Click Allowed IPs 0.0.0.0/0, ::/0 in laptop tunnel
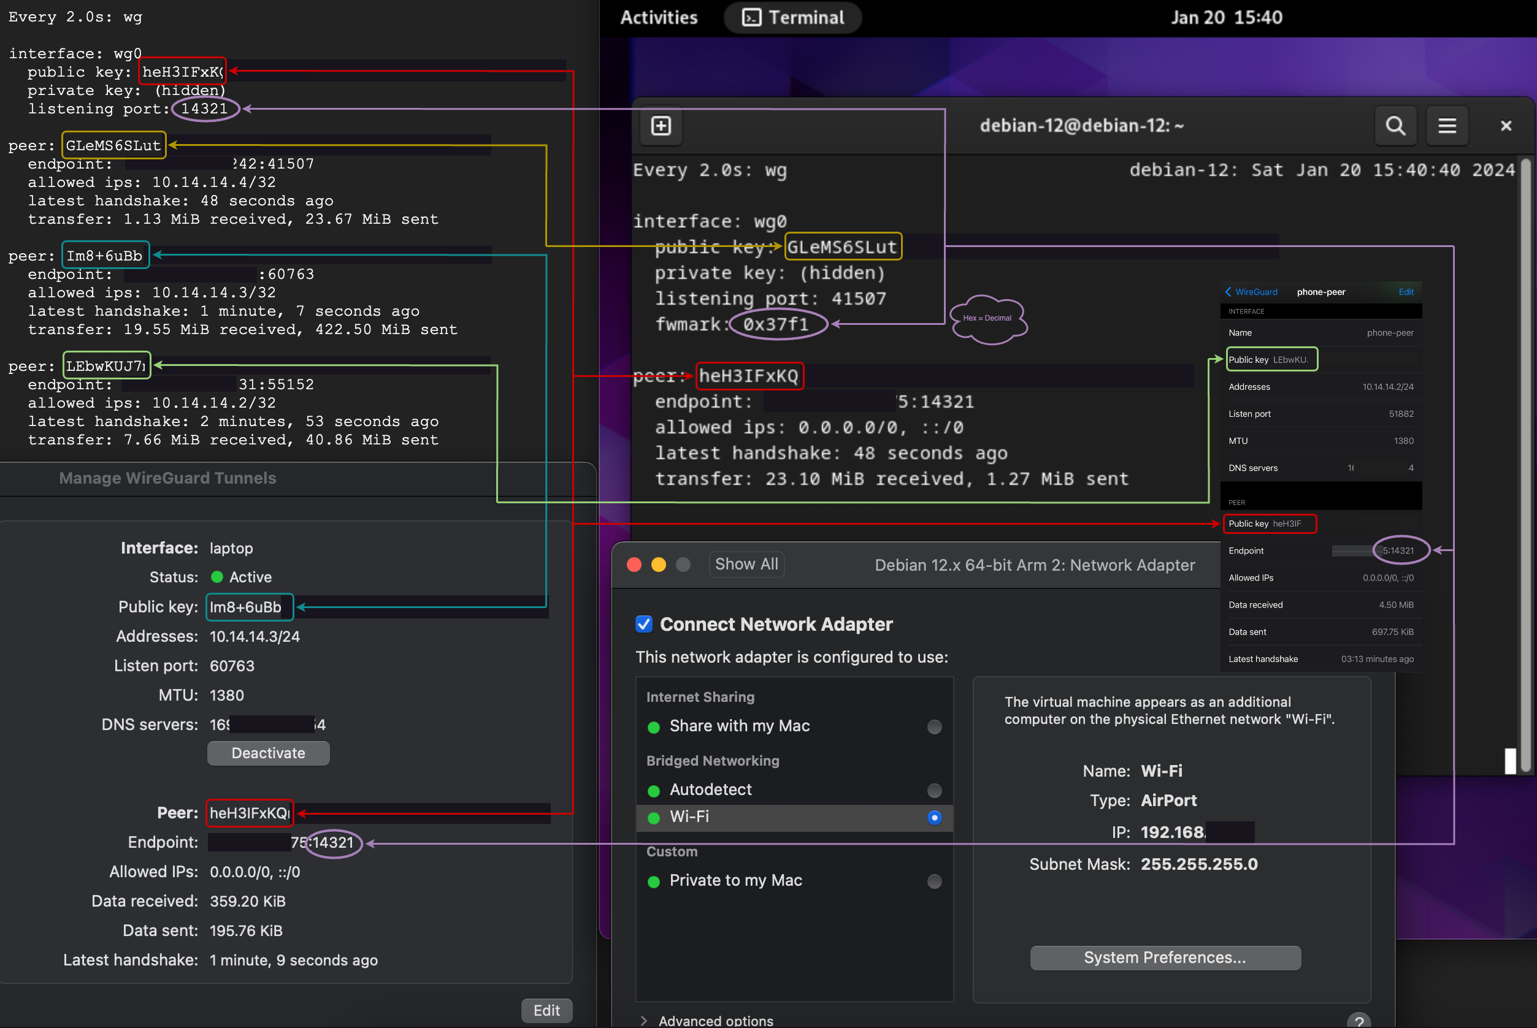 [x=255, y=872]
